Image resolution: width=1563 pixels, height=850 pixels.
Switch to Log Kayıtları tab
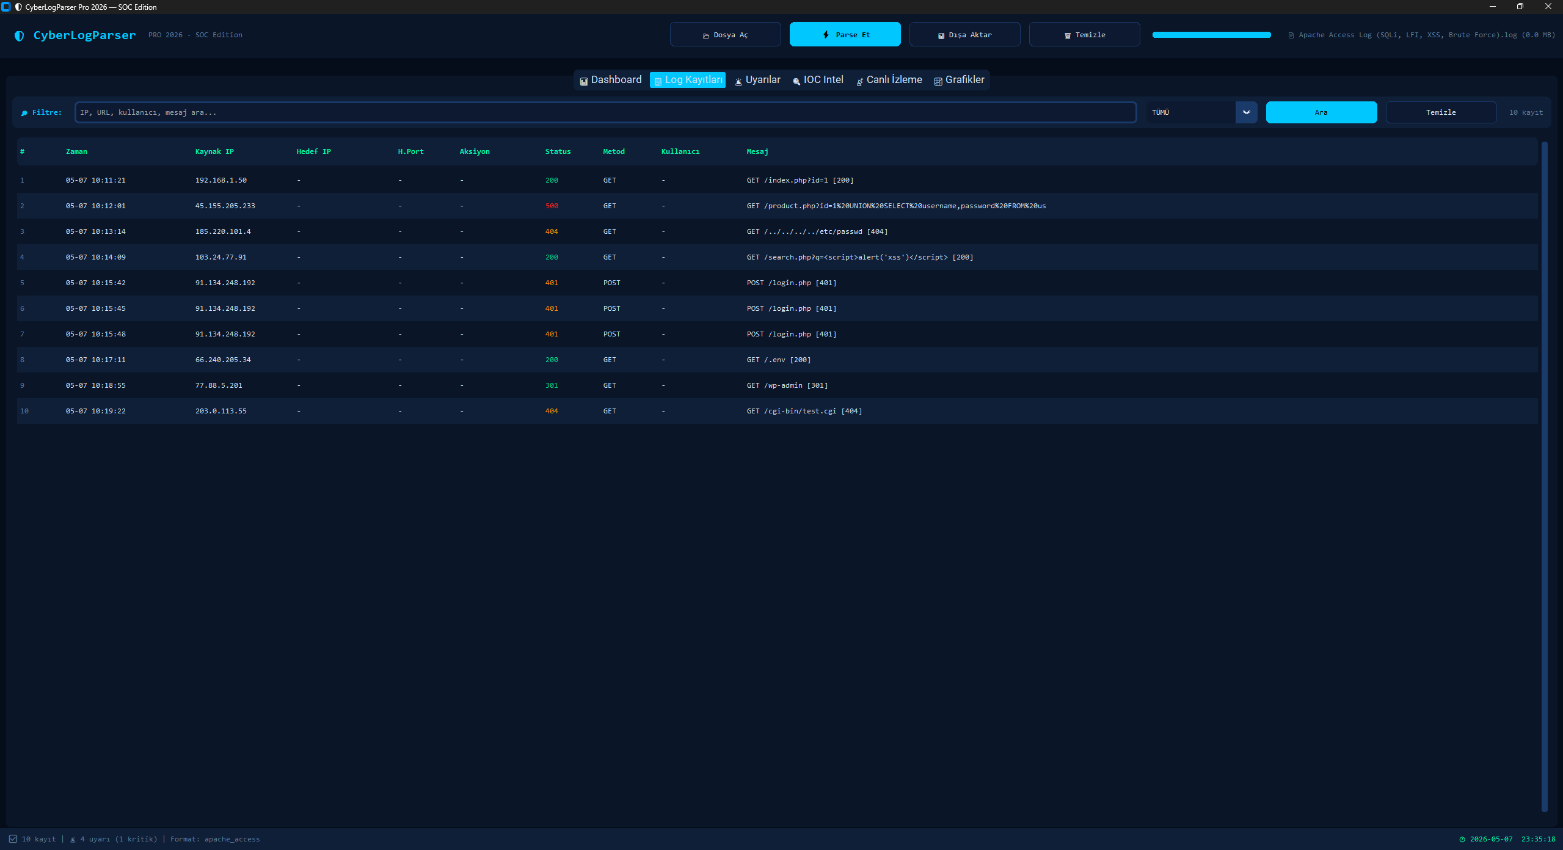[688, 80]
